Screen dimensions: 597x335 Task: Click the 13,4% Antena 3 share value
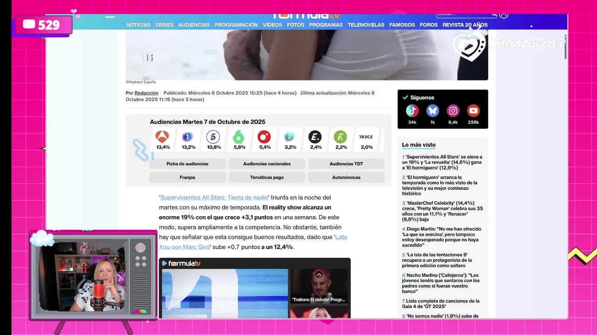(x=163, y=147)
